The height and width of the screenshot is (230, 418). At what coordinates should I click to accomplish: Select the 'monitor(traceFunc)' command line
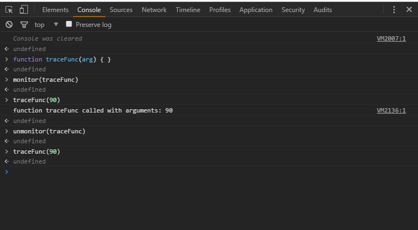click(46, 80)
